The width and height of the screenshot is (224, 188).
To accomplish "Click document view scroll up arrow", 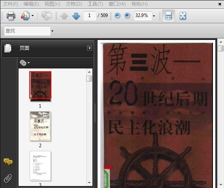I will coord(221,42).
